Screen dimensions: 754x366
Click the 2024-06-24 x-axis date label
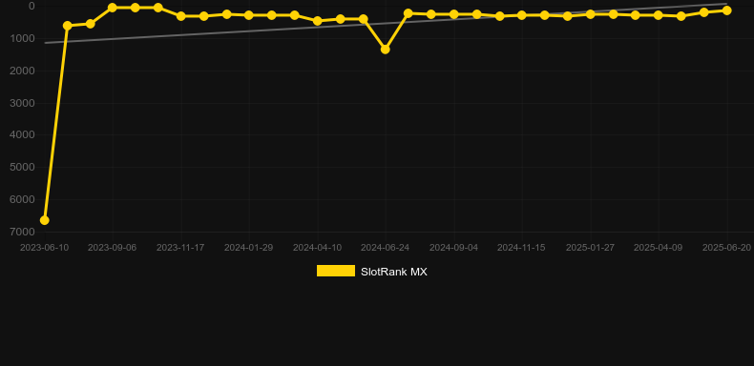[x=386, y=248]
